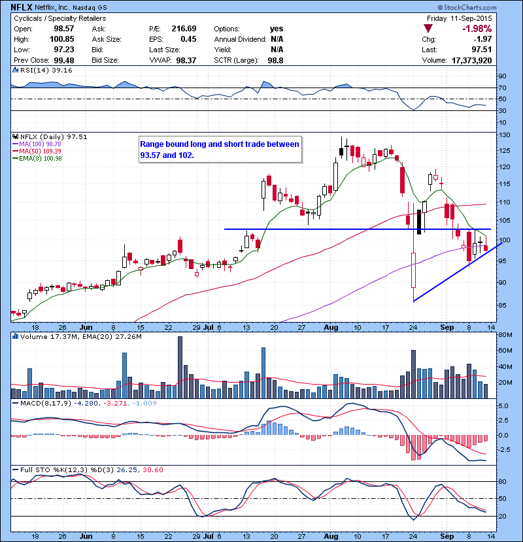
Task: Click the Last price 97.51 in header
Action: [x=481, y=50]
